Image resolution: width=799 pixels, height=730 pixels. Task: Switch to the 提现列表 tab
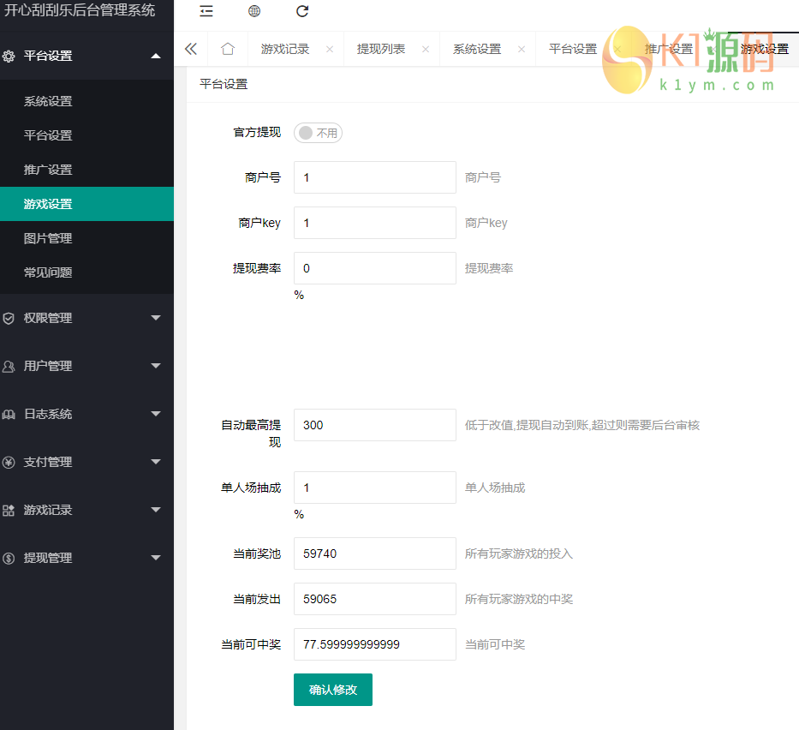pos(381,49)
